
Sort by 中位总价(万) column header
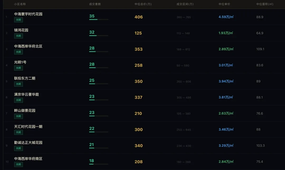point(143,4)
